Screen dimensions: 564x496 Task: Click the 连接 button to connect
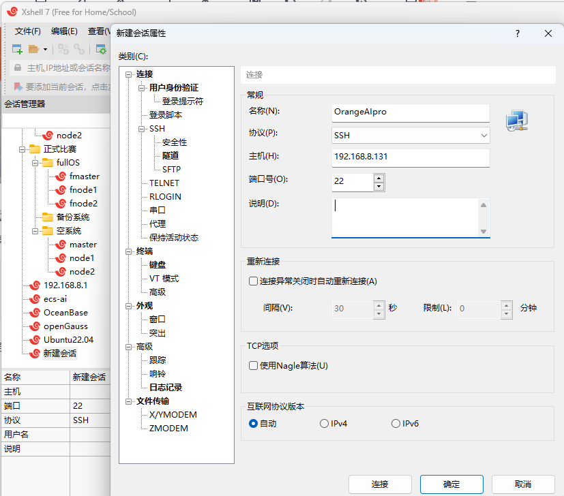click(380, 484)
